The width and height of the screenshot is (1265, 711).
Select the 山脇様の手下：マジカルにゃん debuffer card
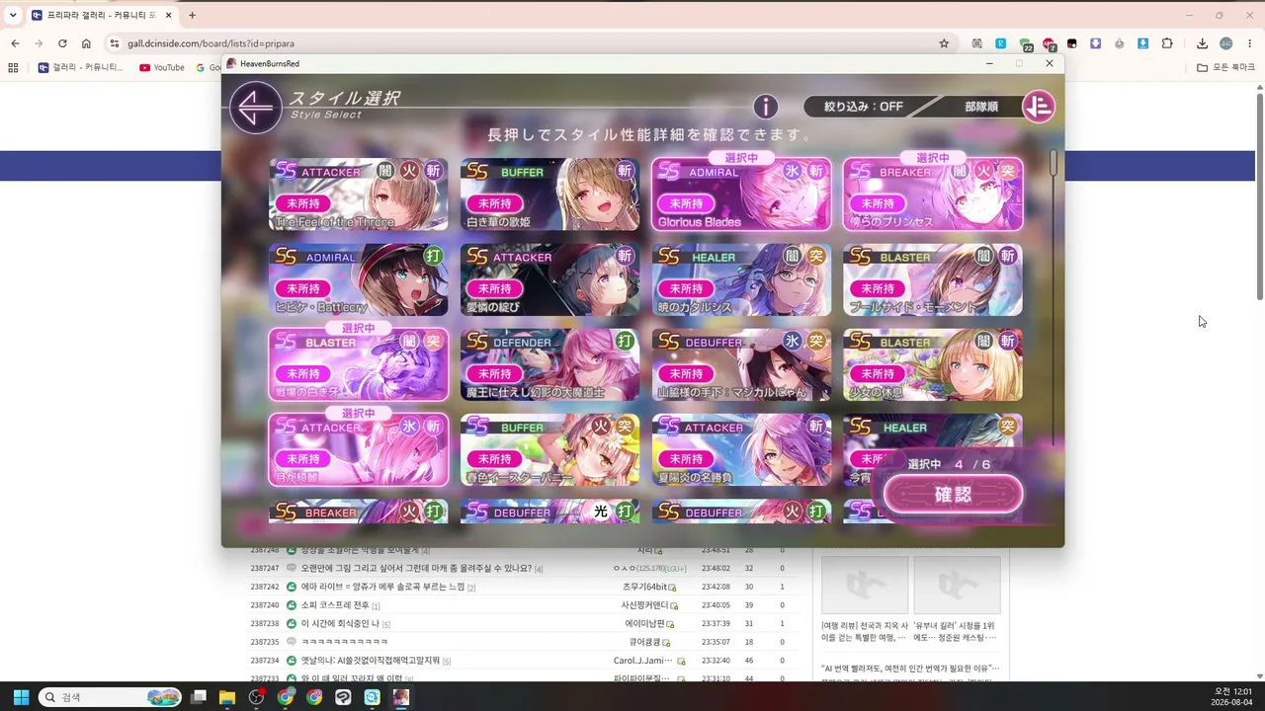pos(741,364)
